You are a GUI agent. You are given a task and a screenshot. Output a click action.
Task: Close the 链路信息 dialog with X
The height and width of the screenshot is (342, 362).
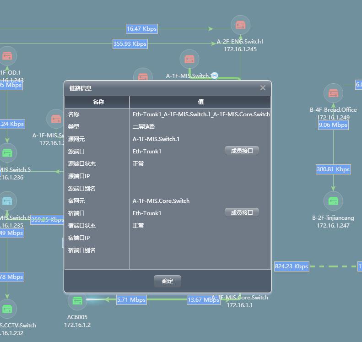coord(263,88)
